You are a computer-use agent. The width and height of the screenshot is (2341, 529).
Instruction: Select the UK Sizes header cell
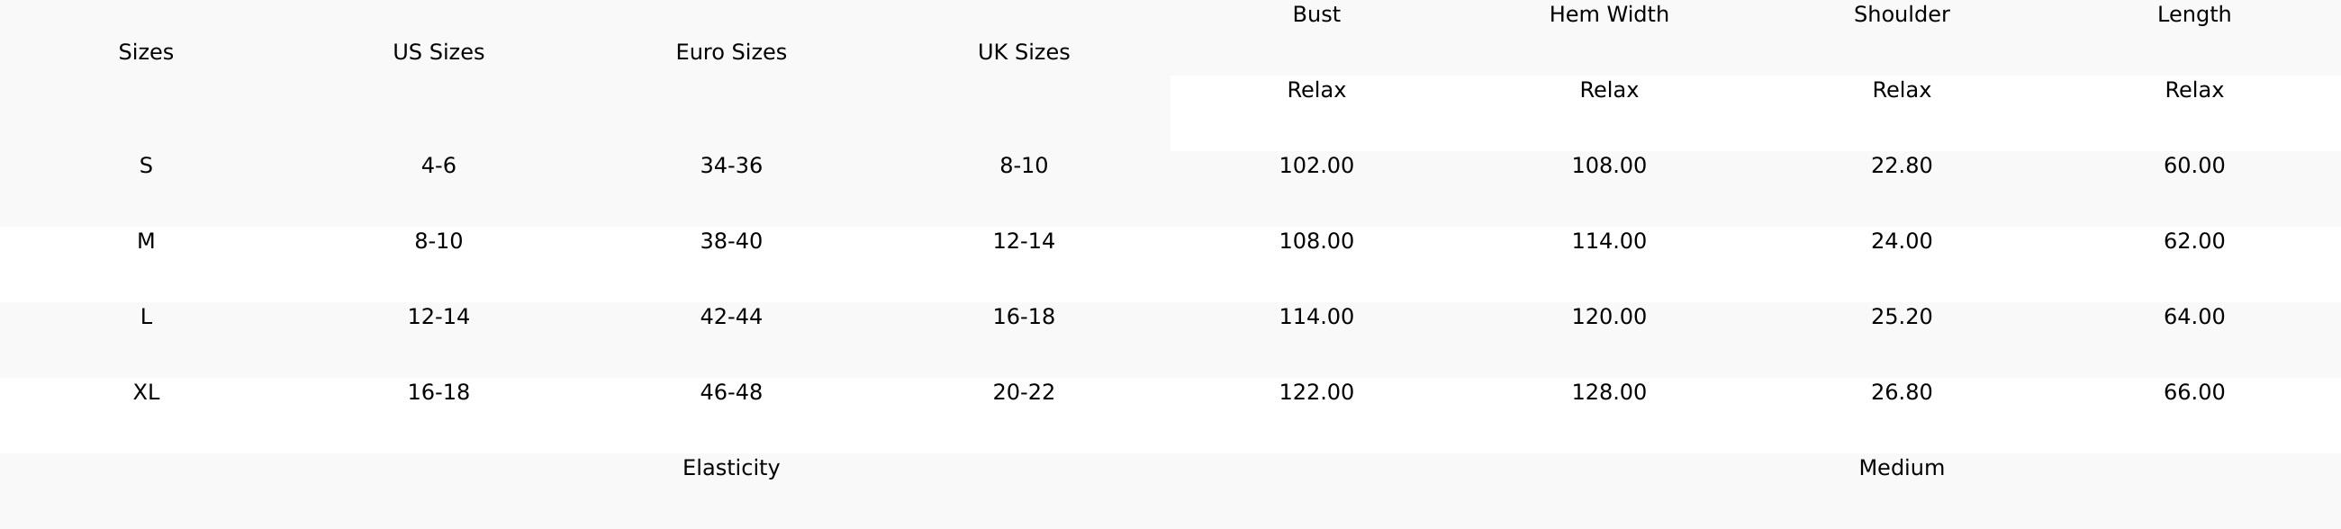click(x=1023, y=52)
